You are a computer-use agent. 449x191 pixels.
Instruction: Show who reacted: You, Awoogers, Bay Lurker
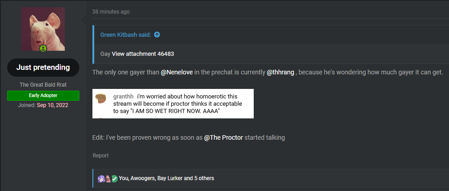[166, 178]
